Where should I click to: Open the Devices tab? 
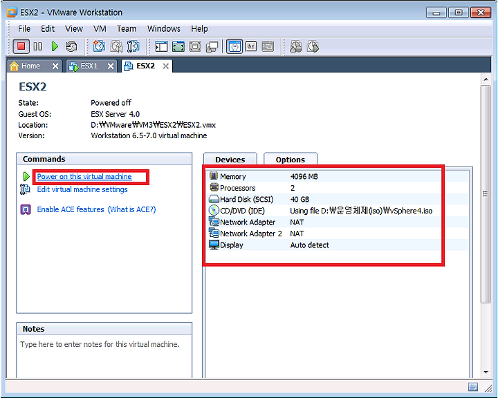[x=230, y=160]
